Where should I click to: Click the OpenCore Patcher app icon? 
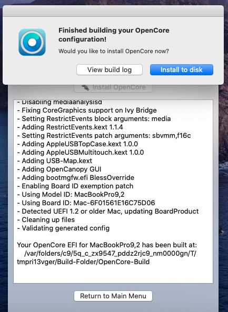[x=32, y=42]
